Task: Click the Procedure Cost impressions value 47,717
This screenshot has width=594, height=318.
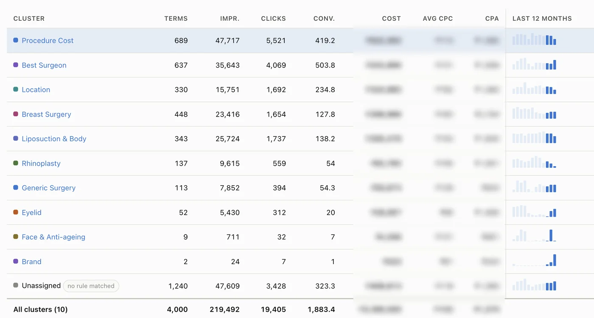Action: [227, 41]
